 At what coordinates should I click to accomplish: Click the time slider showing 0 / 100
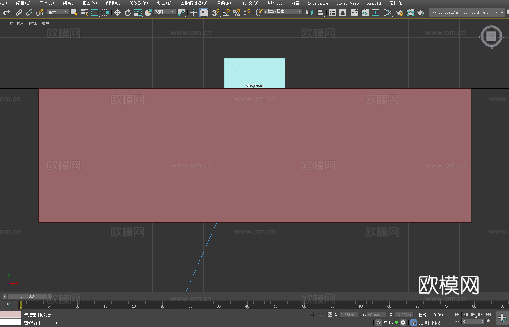click(27, 296)
